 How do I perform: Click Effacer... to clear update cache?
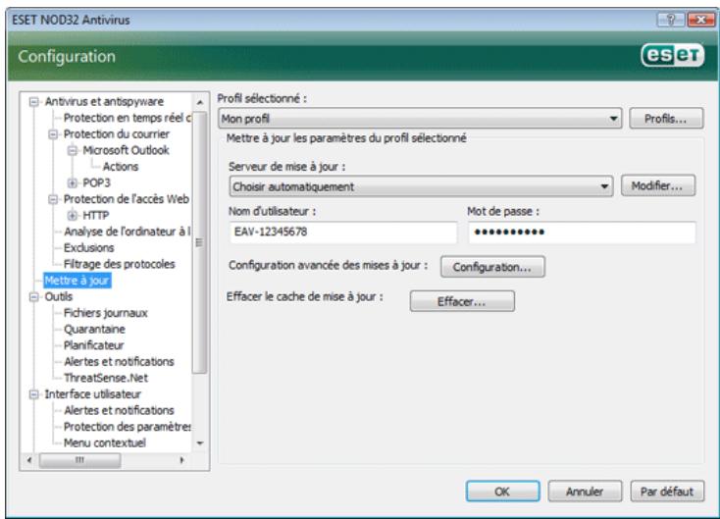462,301
